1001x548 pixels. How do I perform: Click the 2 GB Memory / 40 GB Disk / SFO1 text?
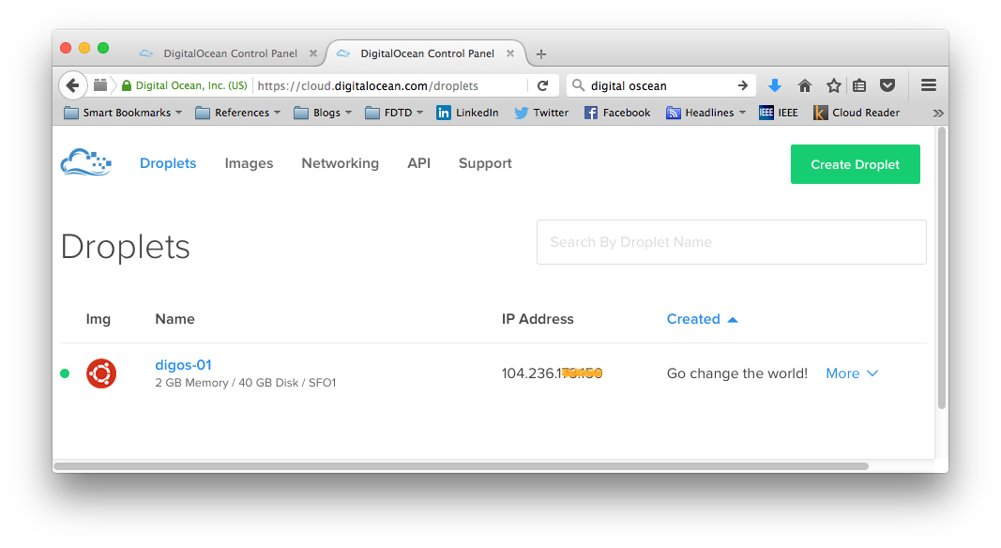[246, 383]
